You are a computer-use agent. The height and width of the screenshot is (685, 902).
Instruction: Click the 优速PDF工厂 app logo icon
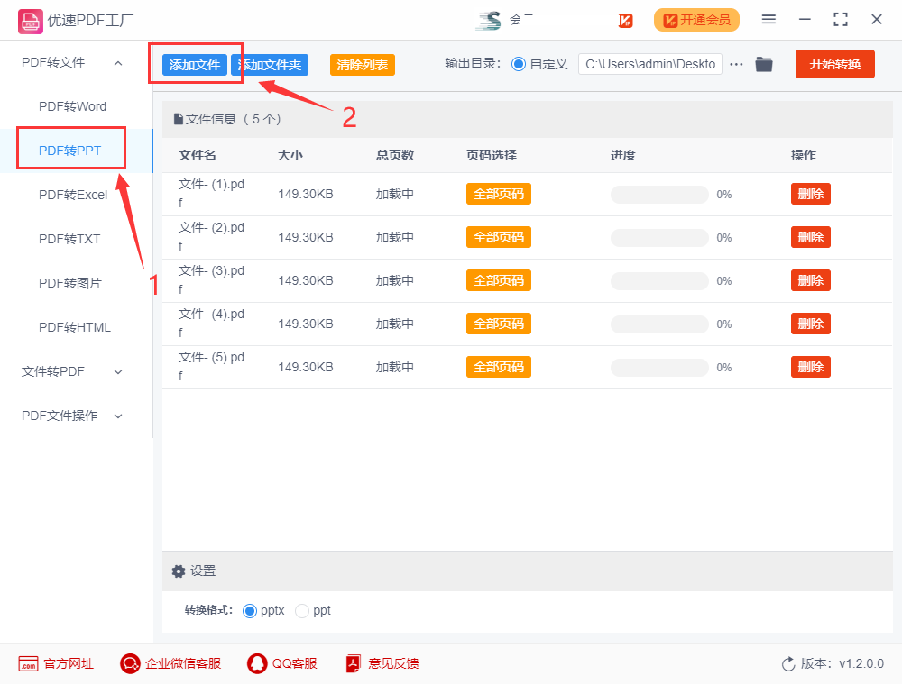[x=30, y=22]
